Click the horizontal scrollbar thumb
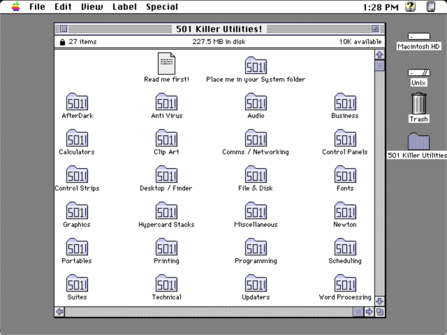Viewport: 447px width, 335px height. 358,312
